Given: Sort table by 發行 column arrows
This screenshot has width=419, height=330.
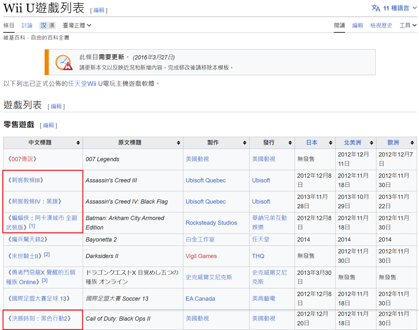Looking at the screenshot, I should [x=290, y=143].
